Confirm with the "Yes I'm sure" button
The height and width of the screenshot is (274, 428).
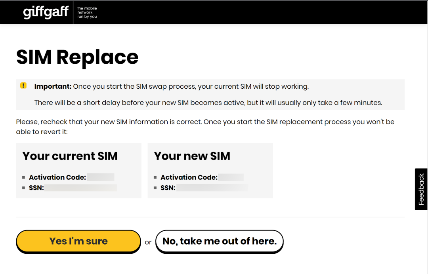(78, 241)
